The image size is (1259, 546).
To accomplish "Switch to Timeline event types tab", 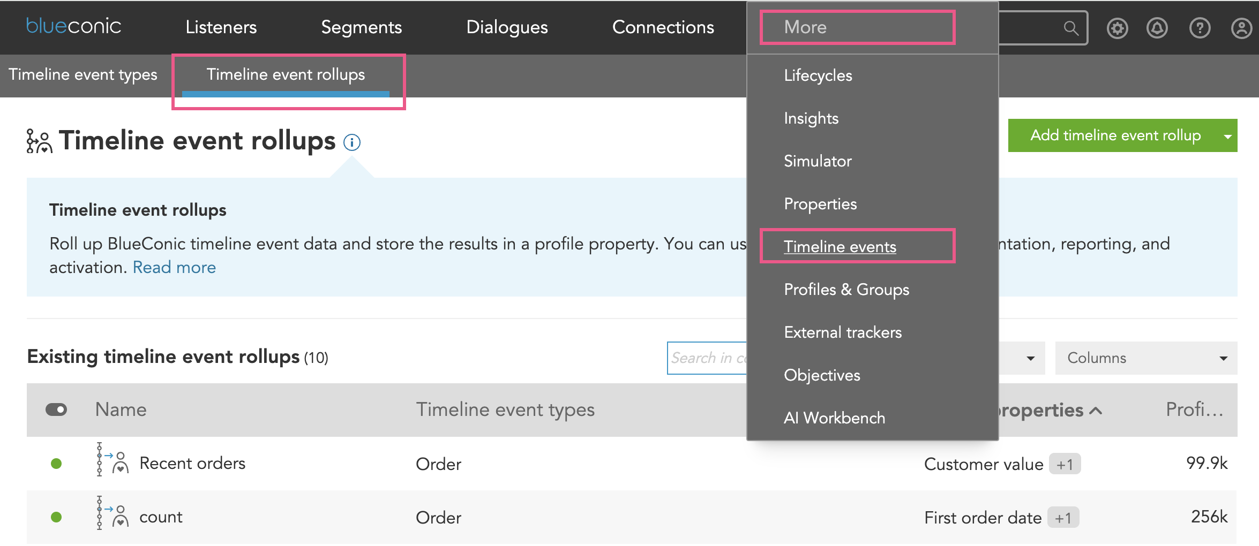I will 83,75.
